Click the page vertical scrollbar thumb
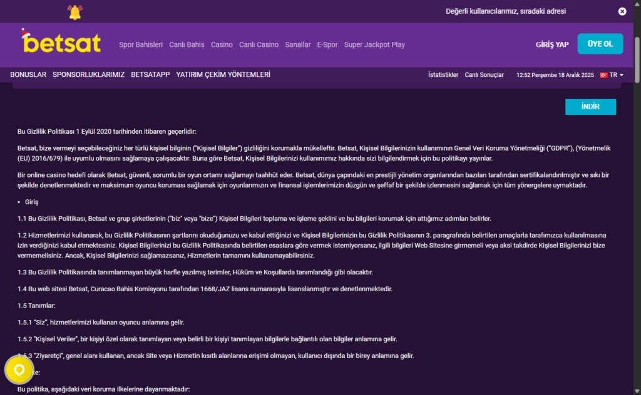The width and height of the screenshot is (641, 395). point(637,61)
